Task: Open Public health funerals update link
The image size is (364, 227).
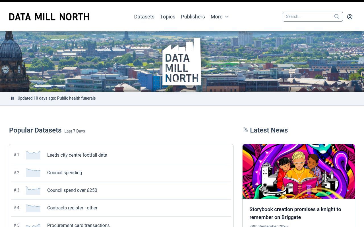Action: (76, 98)
